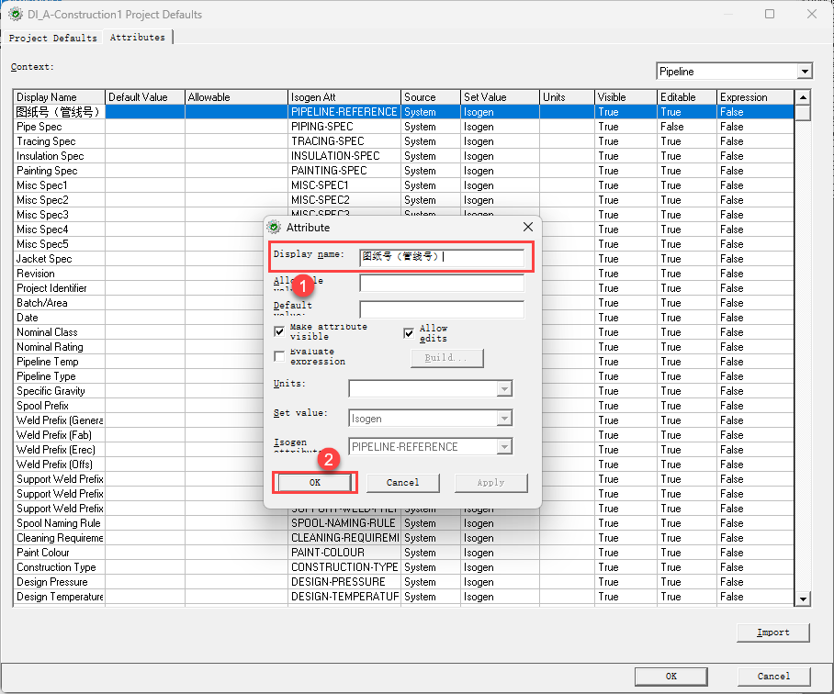Click the Default value input field
834x694 pixels.
pyautogui.click(x=441, y=309)
